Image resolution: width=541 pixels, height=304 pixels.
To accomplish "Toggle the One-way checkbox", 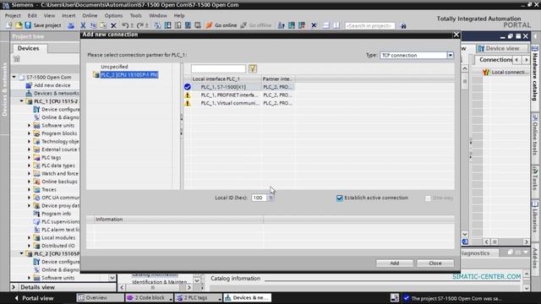I will click(x=428, y=198).
